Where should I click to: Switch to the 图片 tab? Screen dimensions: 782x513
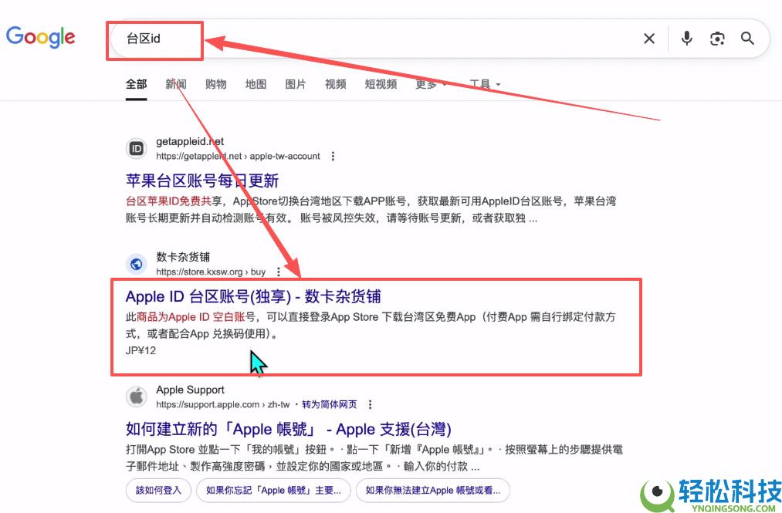click(x=296, y=84)
